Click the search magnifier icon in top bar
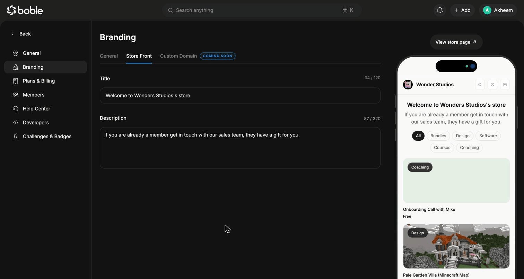 171,10
